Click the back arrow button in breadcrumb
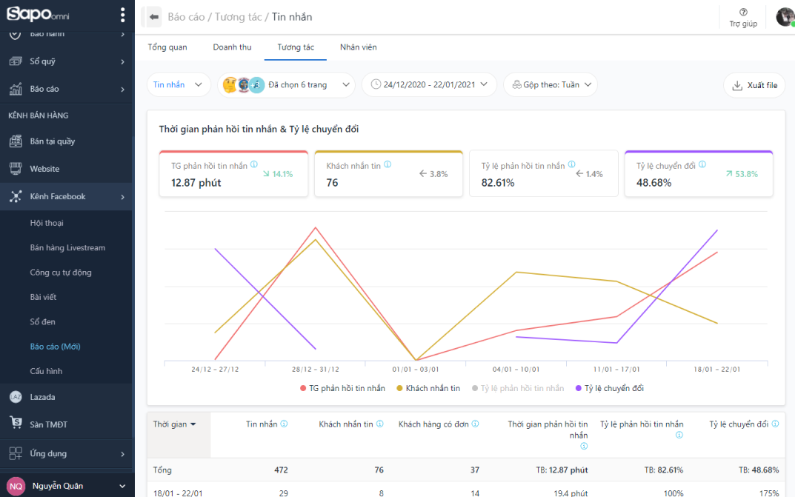Screen dimensions: 795x497 [x=154, y=16]
